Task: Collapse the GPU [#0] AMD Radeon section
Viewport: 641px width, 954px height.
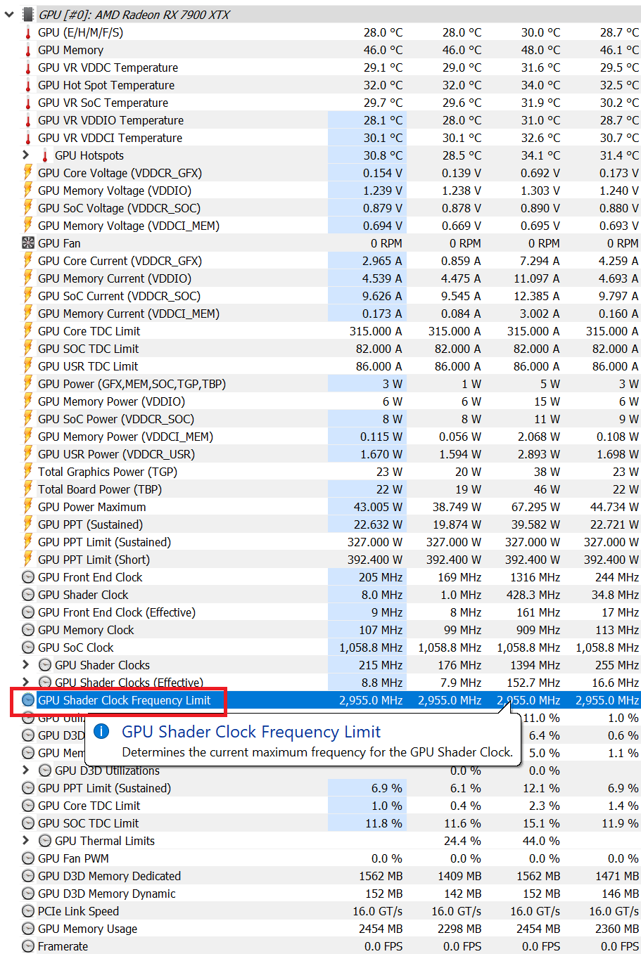Action: 8,14
